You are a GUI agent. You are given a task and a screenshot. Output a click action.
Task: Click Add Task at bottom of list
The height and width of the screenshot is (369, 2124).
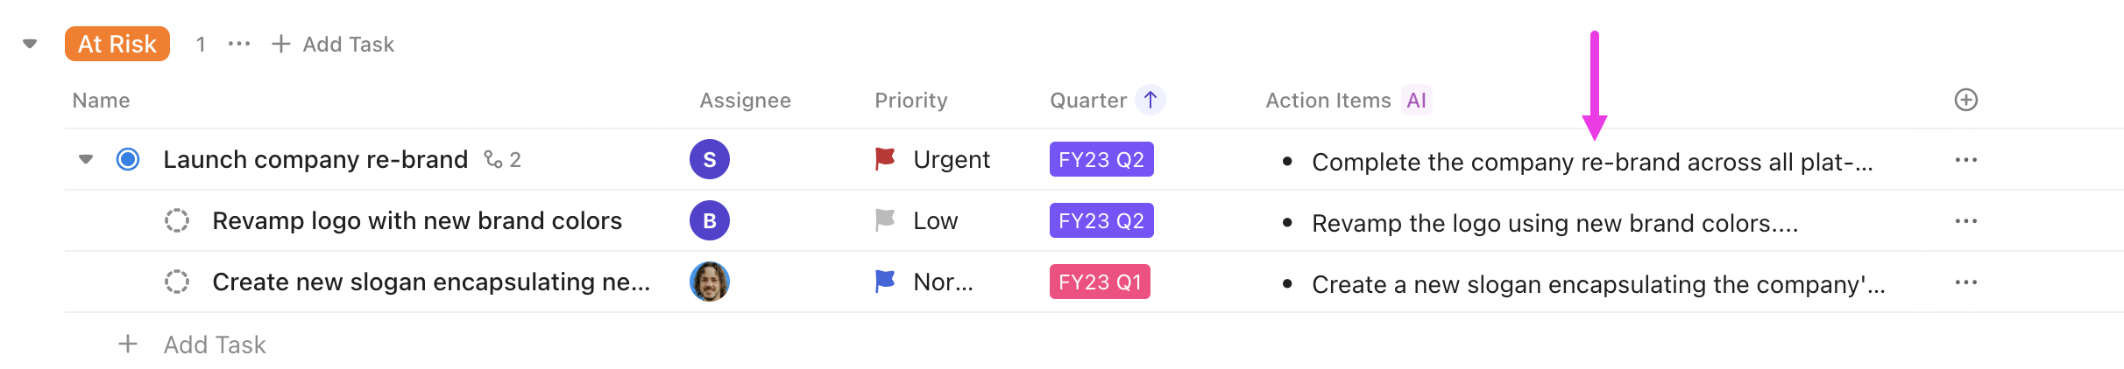[x=214, y=345]
